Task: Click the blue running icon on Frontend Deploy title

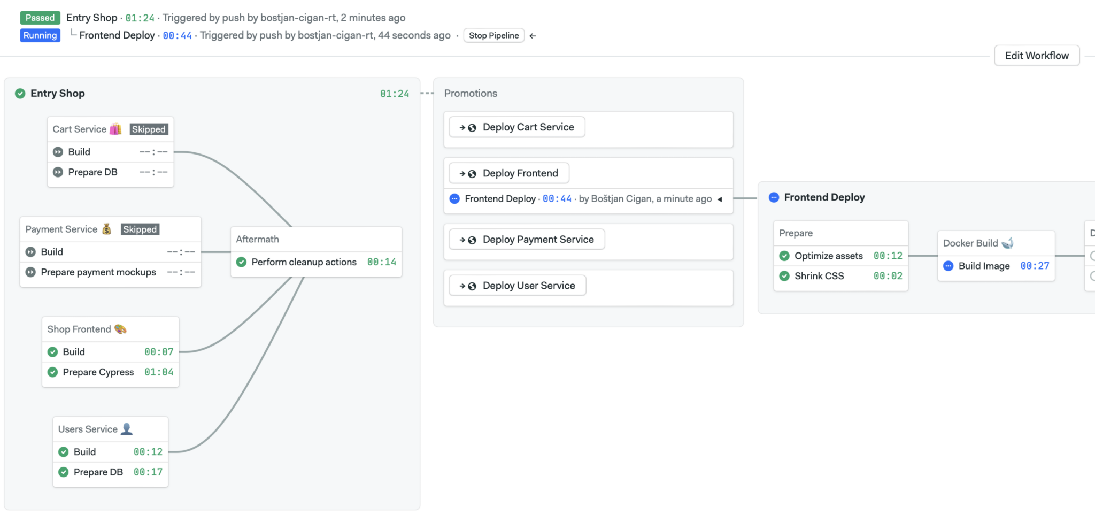Action: [x=774, y=197]
